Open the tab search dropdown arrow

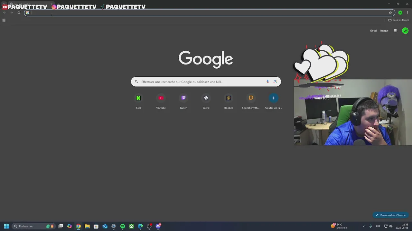[x=4, y=4]
